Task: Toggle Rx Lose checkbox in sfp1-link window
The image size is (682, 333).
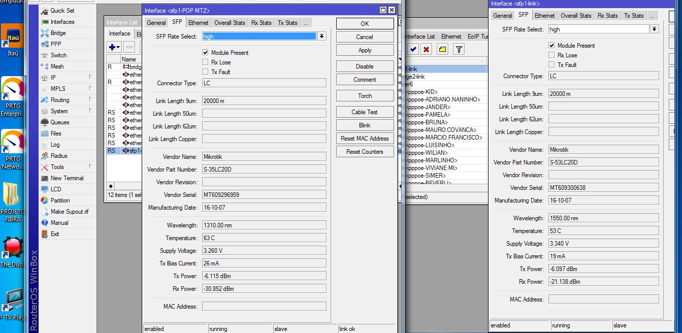Action: (x=551, y=55)
